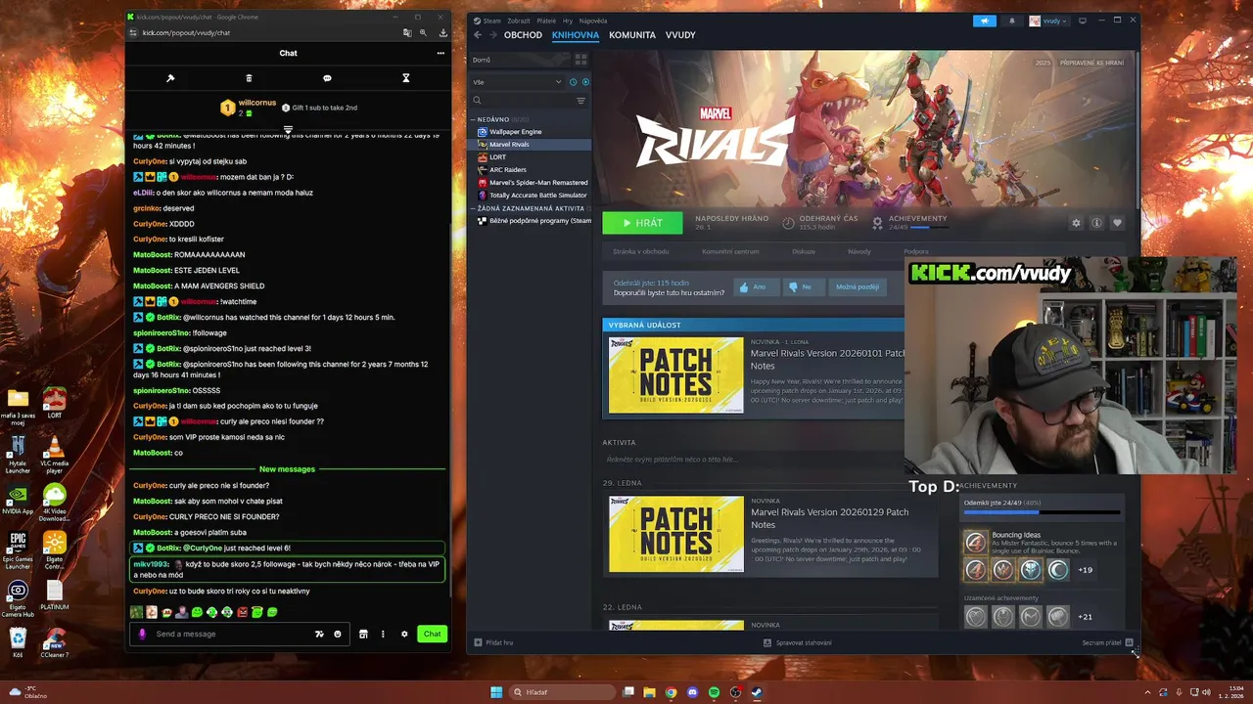Open the three-dot menu beside Chat title

tap(441, 53)
